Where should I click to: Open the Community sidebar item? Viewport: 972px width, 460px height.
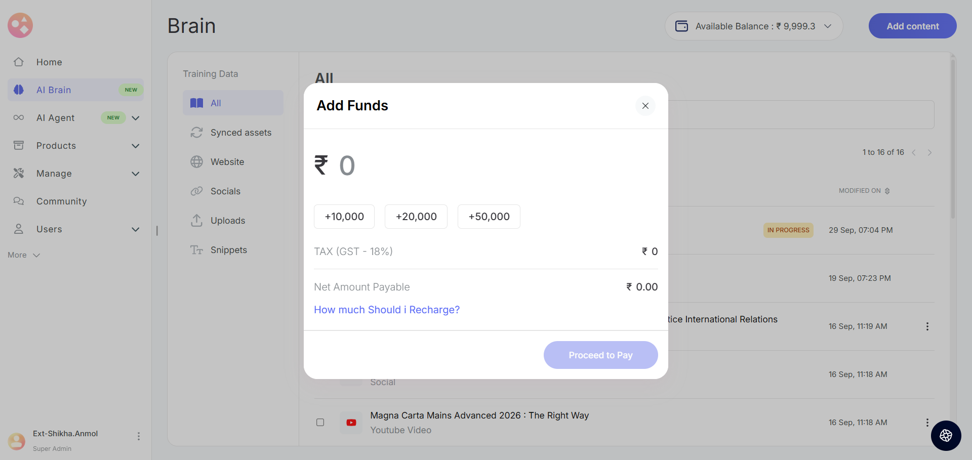coord(61,201)
